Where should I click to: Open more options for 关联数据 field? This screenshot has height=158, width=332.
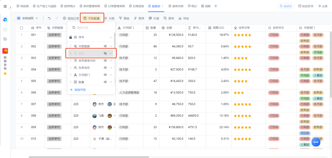[111, 46]
